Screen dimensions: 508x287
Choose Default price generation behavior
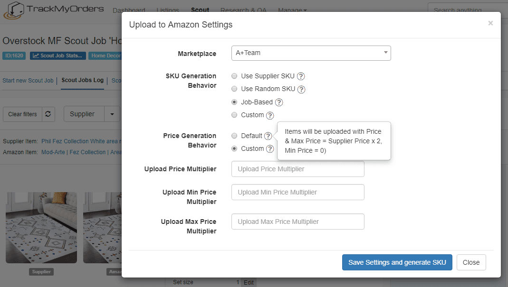point(233,136)
